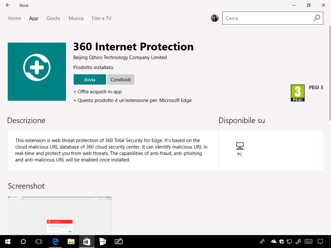Screen dimensions: 331x248
Task: Click the "Descrizione" heading
Action: [x=26, y=120]
